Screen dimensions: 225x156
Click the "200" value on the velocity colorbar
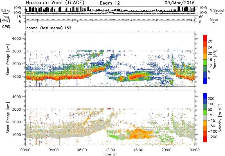pyautogui.click(x=211, y=99)
